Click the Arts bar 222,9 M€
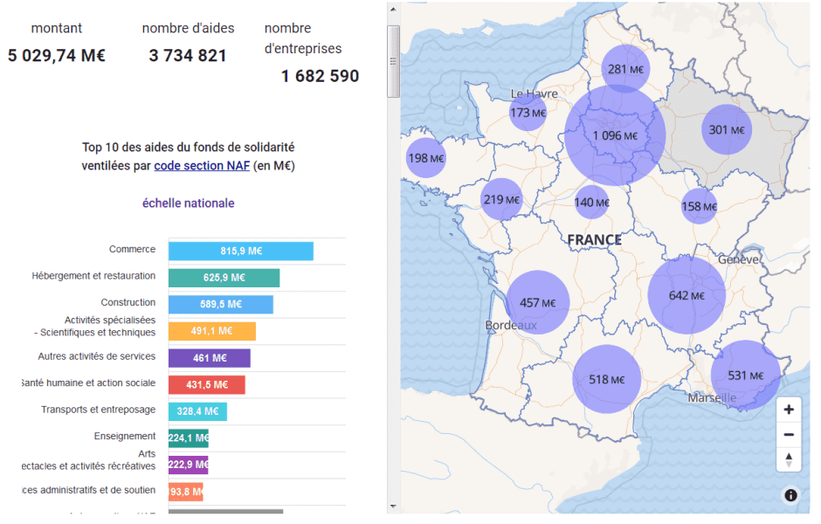 (x=189, y=465)
